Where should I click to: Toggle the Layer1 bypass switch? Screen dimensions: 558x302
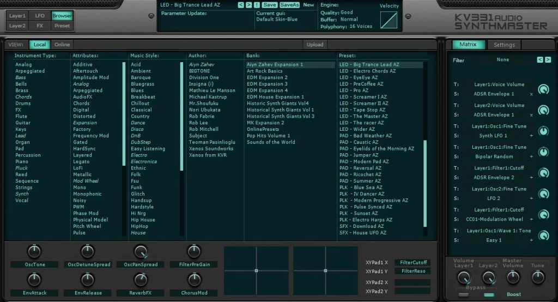(463, 295)
